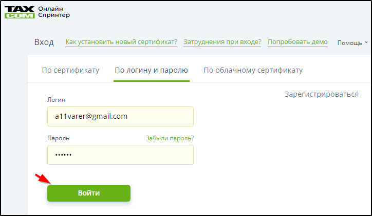Open Как установить новый сертификат? link
This screenshot has height=216, width=372.
click(x=121, y=42)
